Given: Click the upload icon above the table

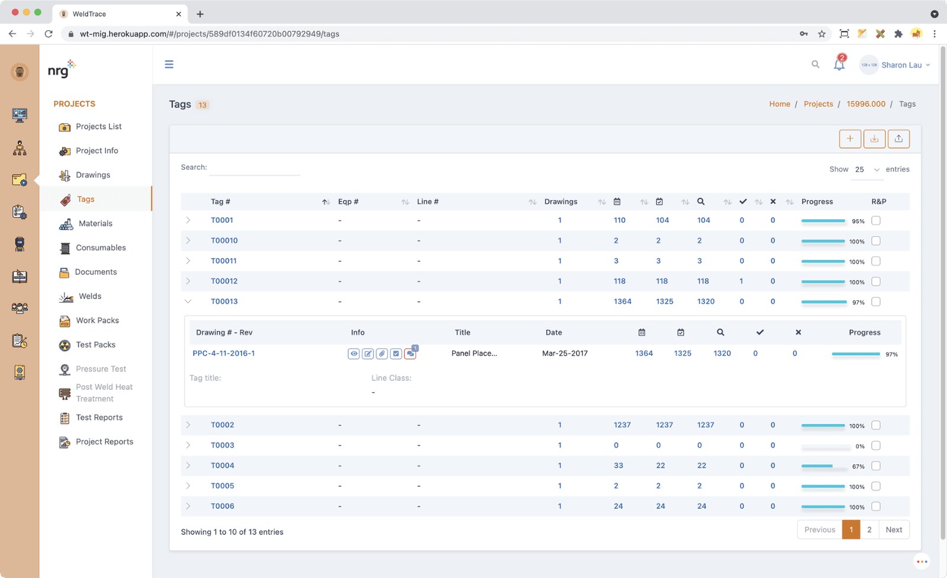Looking at the screenshot, I should [x=898, y=139].
